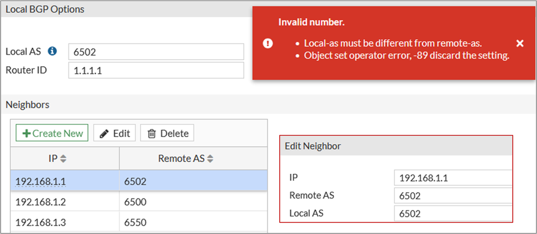
Task: Click the Edit Neighbor IP field
Action: pos(453,178)
